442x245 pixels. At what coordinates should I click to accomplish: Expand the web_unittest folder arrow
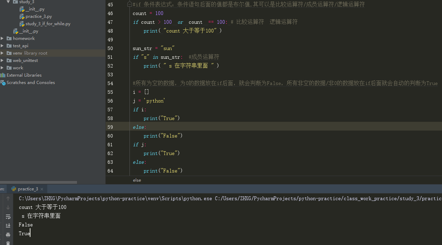tap(2, 61)
